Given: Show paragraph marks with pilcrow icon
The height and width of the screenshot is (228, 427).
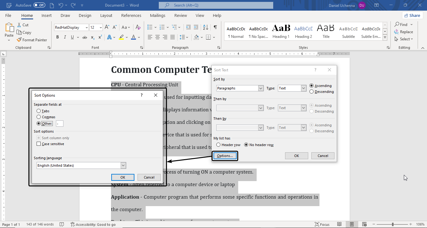Looking at the screenshot, I should click(215, 28).
